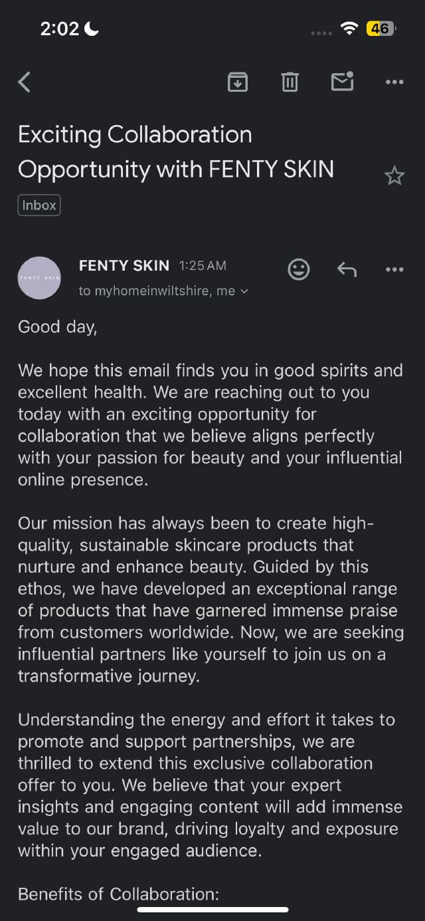Tap the FENTY SKIN sender name

[x=124, y=266]
